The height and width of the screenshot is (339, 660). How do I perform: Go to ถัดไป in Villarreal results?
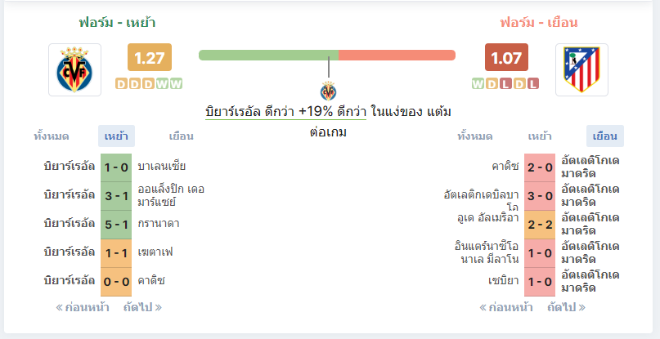(x=142, y=307)
